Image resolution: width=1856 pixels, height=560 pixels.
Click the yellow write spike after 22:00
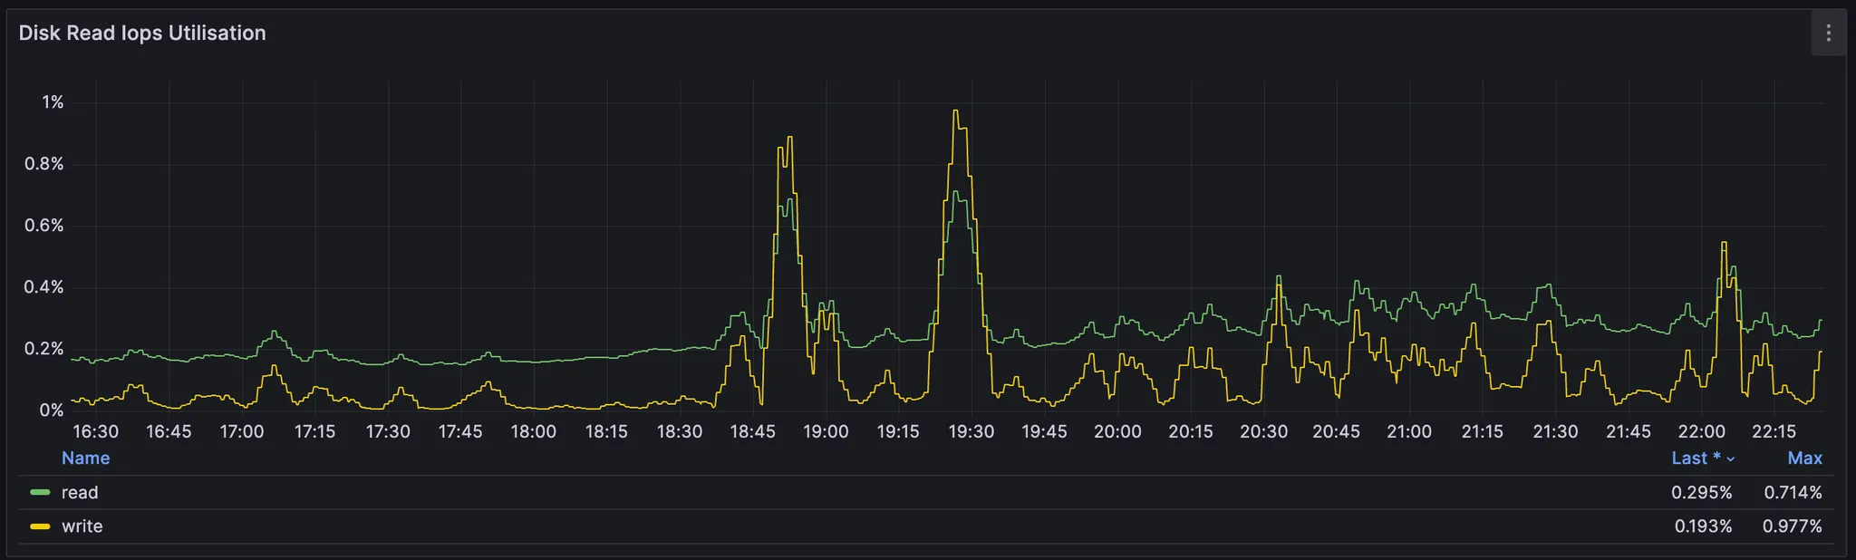click(1724, 243)
